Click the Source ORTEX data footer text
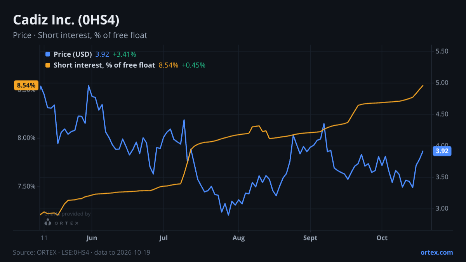Image resolution: width=466 pixels, height=262 pixels. pos(82,252)
